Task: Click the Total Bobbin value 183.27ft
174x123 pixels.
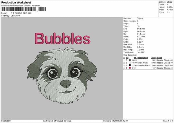Action: [141, 53]
